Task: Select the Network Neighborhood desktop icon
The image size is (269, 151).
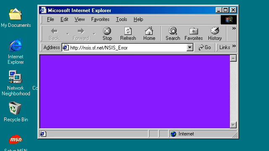Action: 16,83
